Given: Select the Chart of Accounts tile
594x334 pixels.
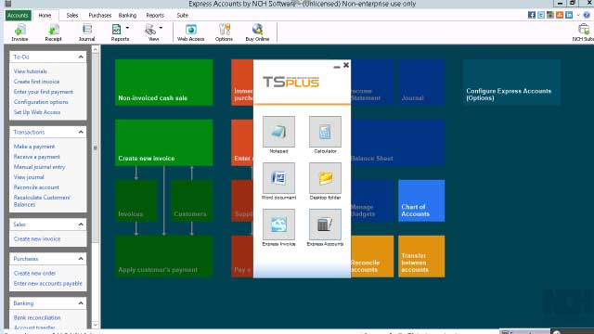Looking at the screenshot, I should click(421, 200).
